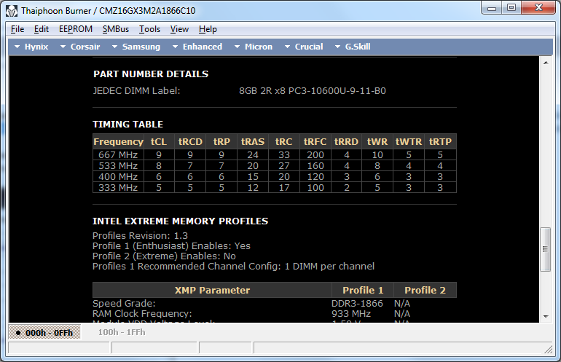Open the Help menu

(x=208, y=29)
